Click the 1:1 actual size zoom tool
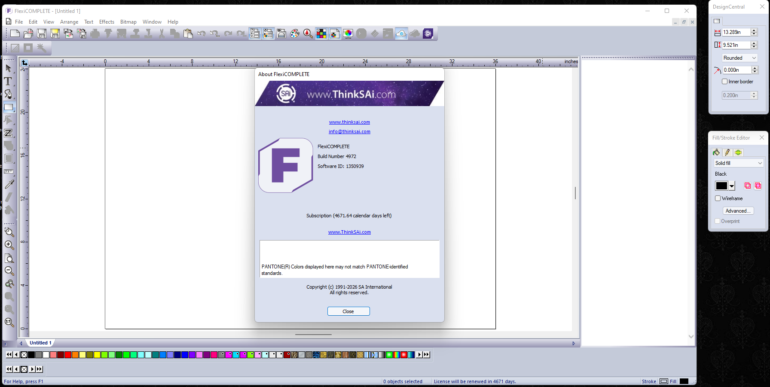Screen dimensions: 770x387 pos(9,322)
